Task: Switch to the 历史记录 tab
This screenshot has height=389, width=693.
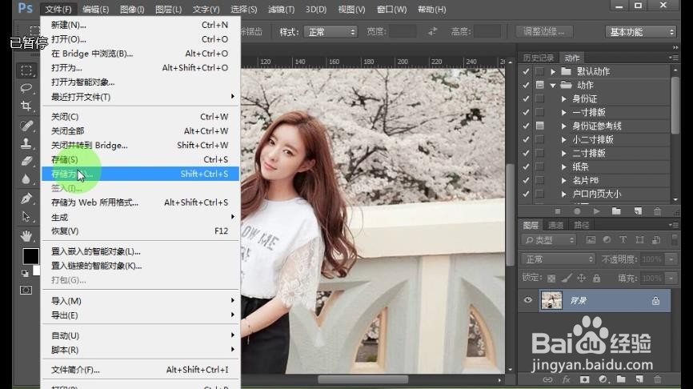Action: coord(538,58)
